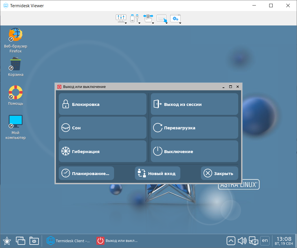The width and height of the screenshot is (297, 248).
Task: Click the Гибернация hibernate option
Action: point(102,151)
